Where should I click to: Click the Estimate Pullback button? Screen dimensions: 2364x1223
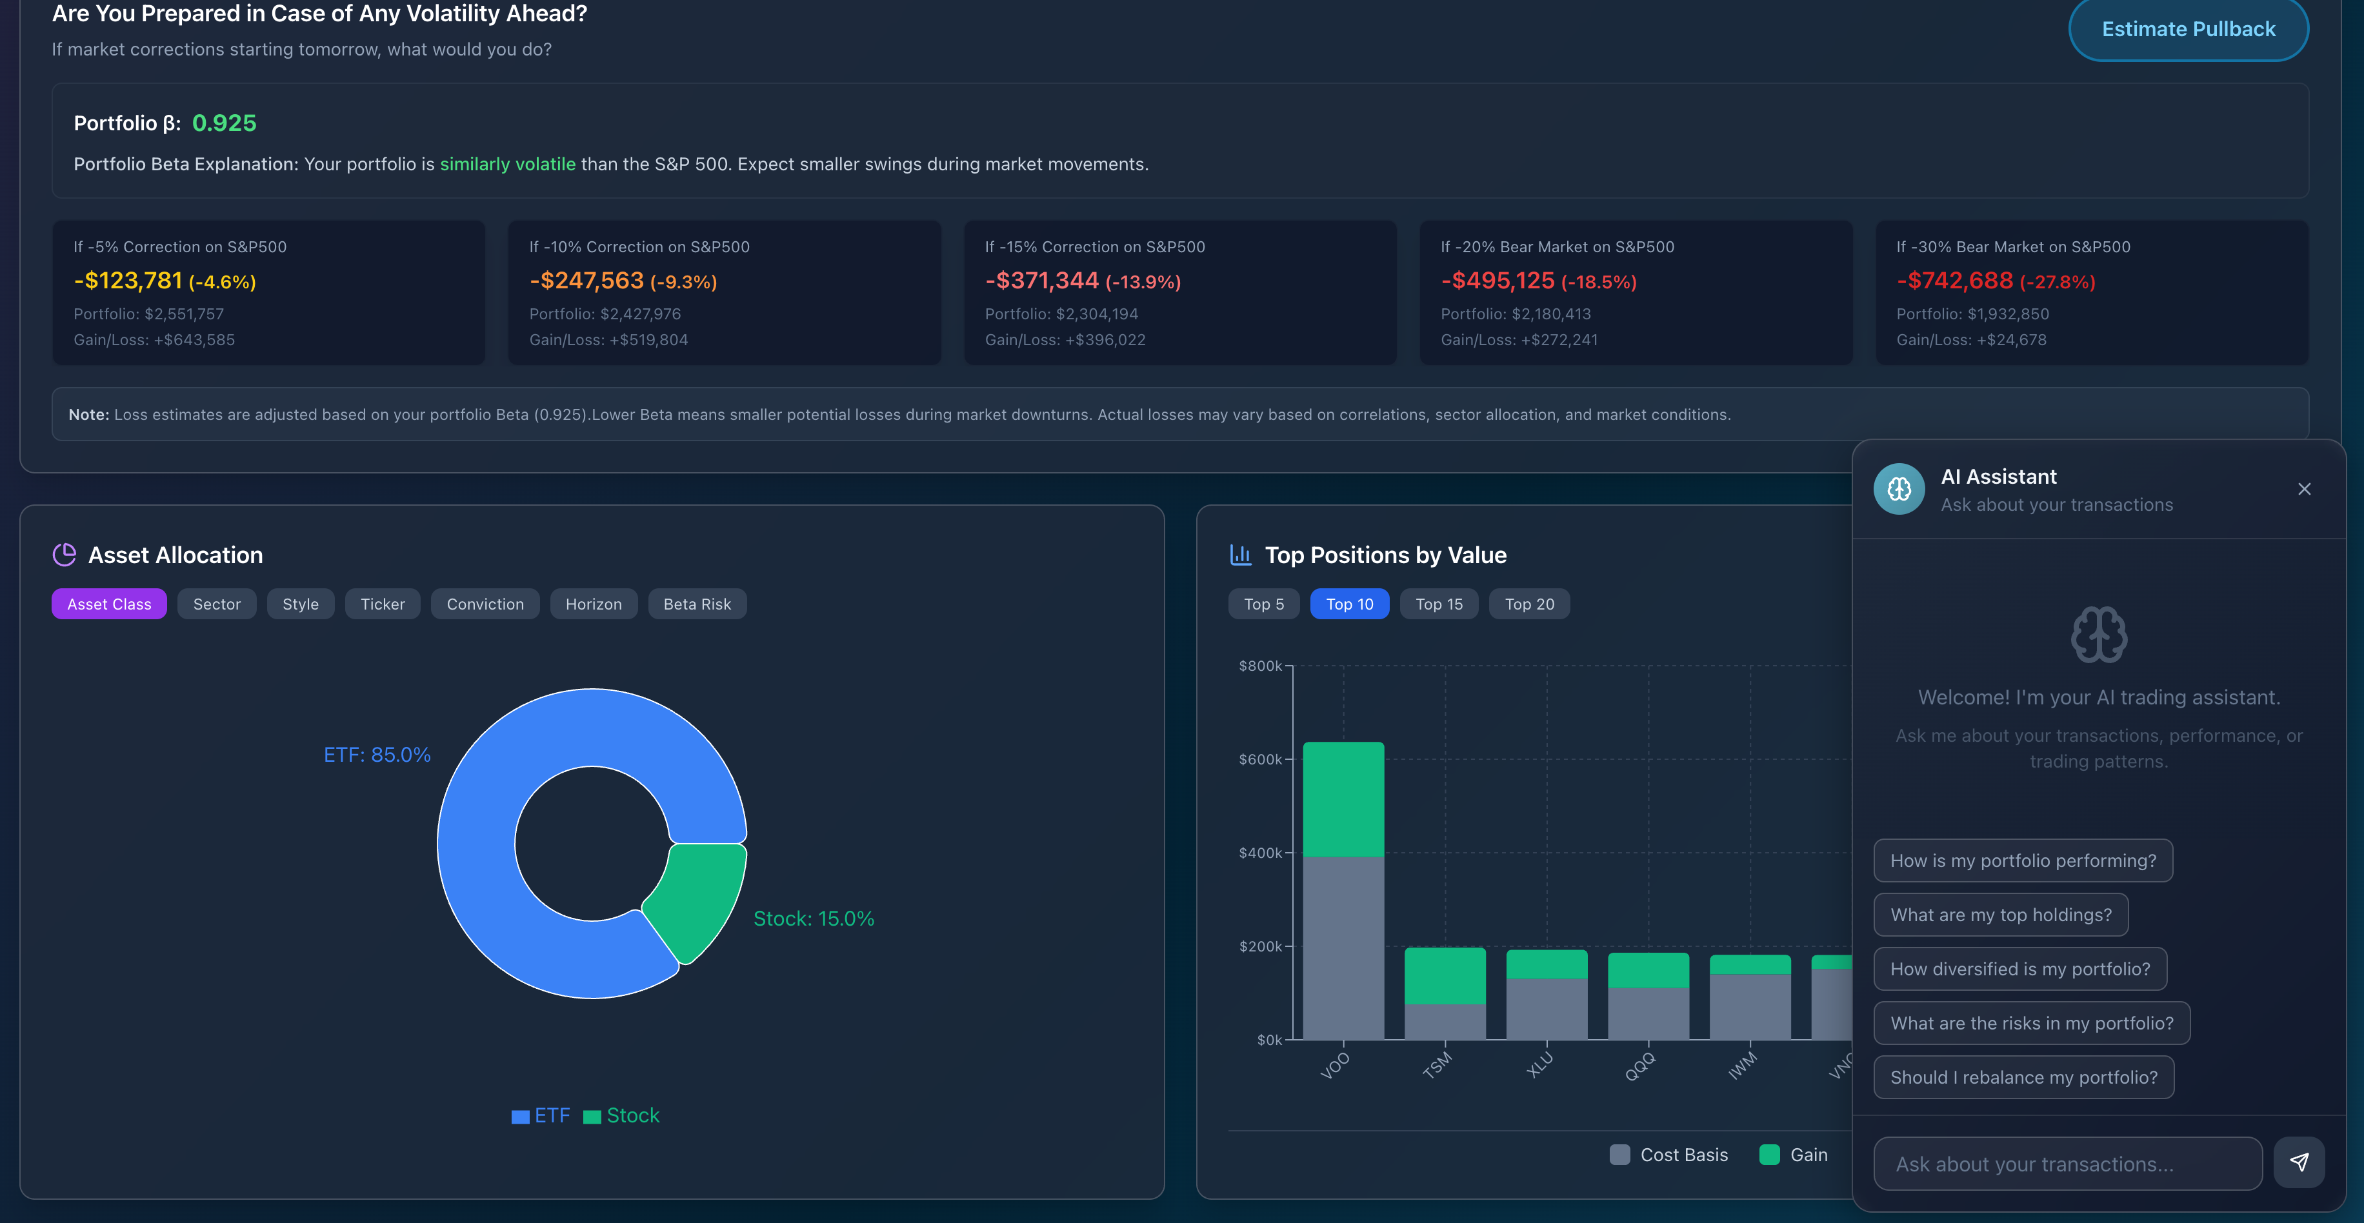click(2189, 28)
